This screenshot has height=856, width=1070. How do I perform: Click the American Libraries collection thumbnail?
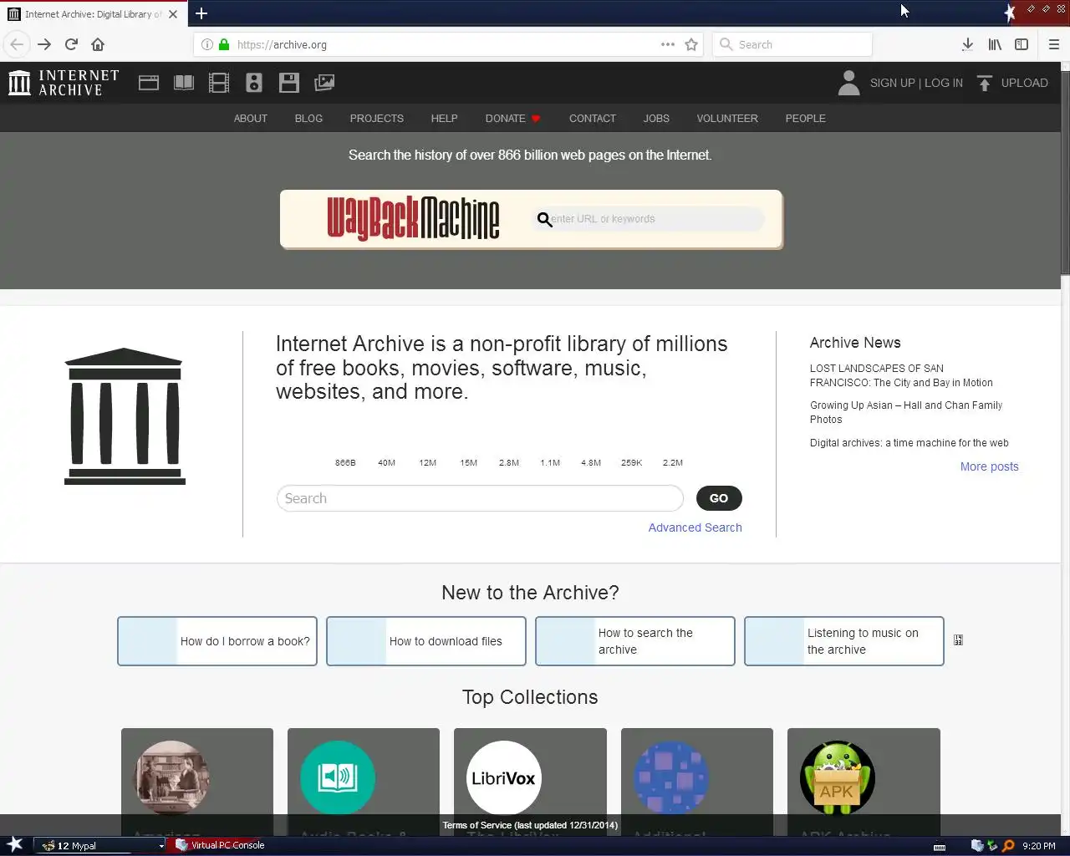pyautogui.click(x=172, y=778)
